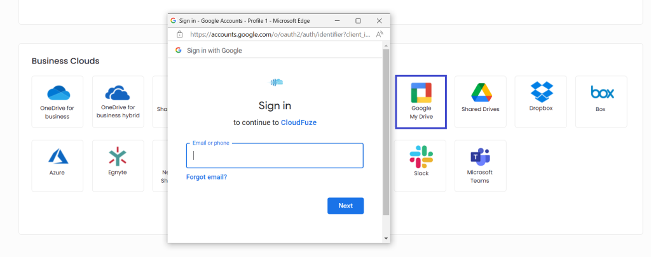Toggle the Read aloud icon in address bar
Viewport: 651px width, 257px height.
380,34
